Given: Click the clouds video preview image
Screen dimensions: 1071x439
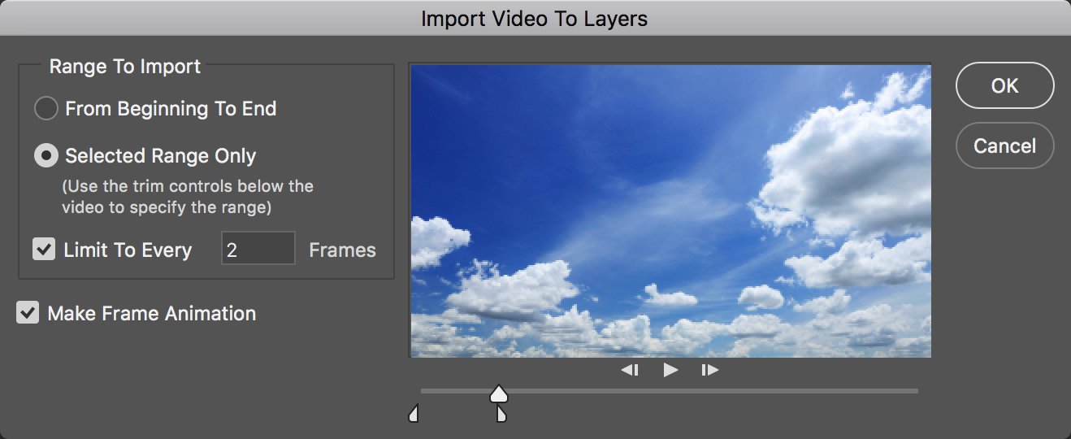Looking at the screenshot, I should coord(670,211).
